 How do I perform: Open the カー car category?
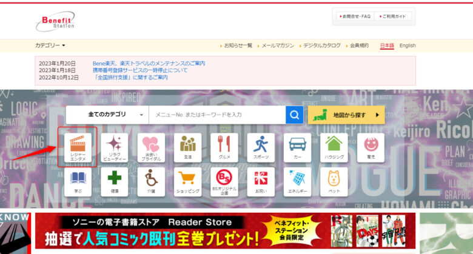coord(297,147)
